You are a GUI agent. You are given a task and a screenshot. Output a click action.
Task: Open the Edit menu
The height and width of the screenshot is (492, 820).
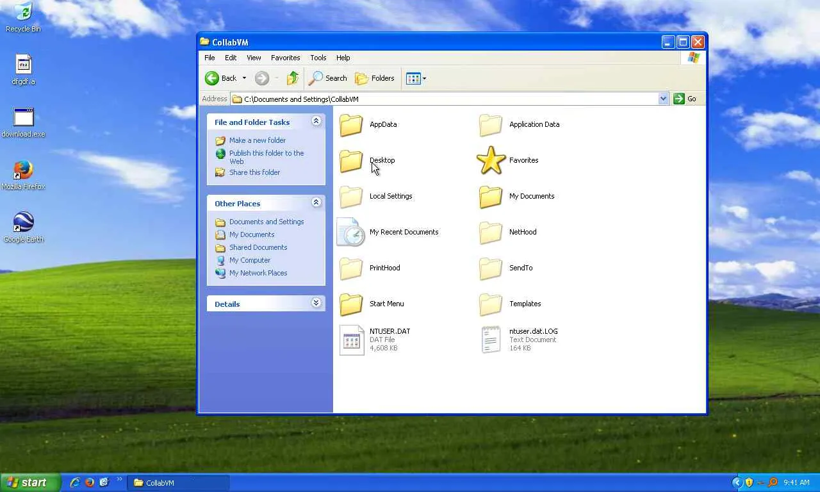[231, 58]
